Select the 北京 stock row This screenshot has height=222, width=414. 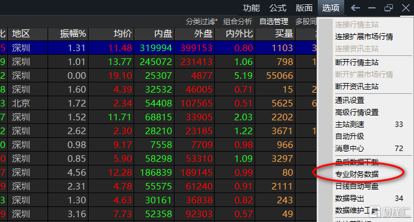158,103
